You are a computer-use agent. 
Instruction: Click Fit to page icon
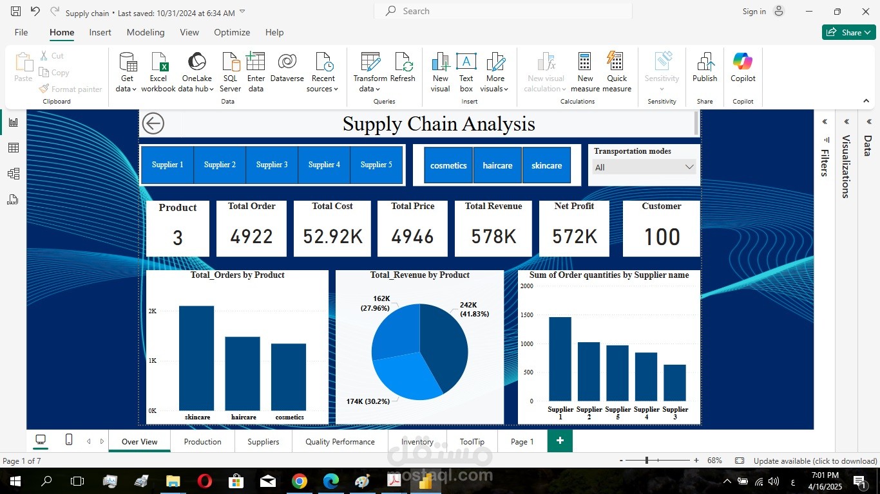[740, 461]
